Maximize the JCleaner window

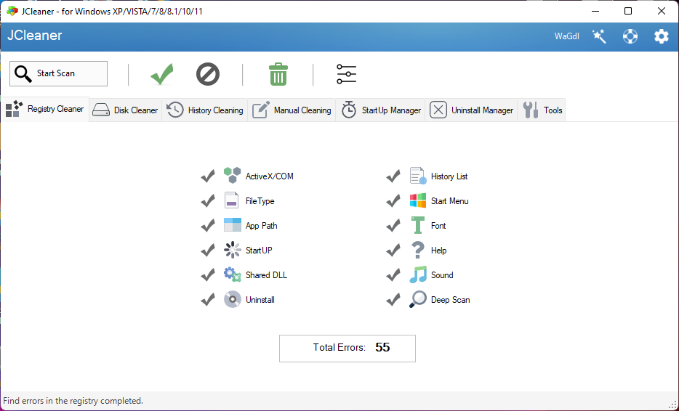[x=628, y=11]
